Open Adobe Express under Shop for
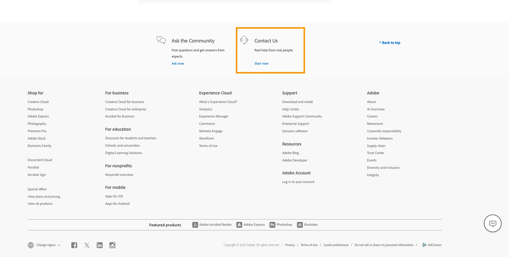 point(38,116)
